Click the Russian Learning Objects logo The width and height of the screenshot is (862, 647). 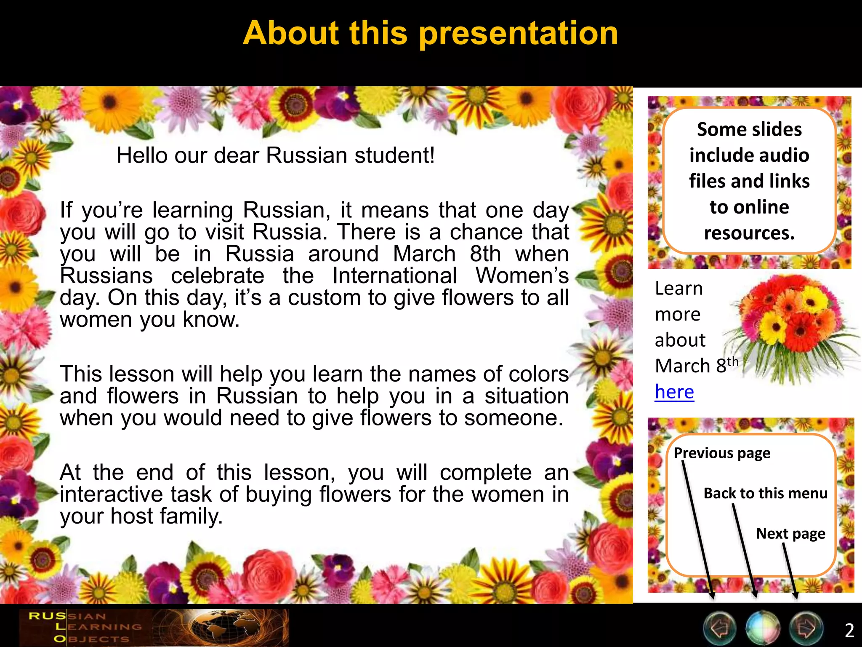(84, 627)
